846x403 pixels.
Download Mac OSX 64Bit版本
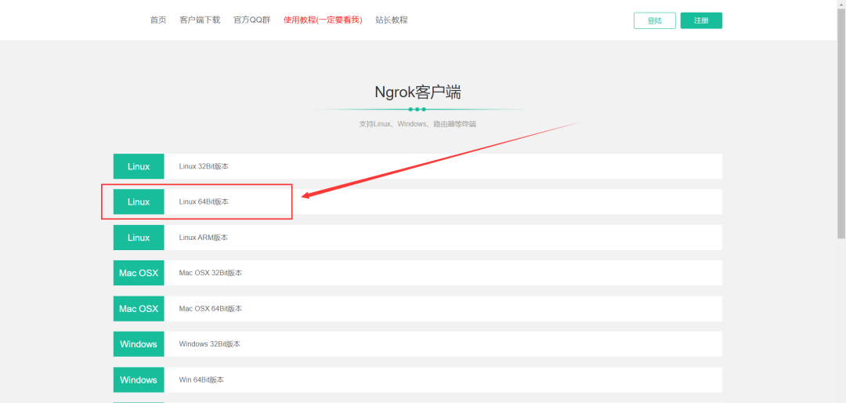pyautogui.click(x=211, y=308)
